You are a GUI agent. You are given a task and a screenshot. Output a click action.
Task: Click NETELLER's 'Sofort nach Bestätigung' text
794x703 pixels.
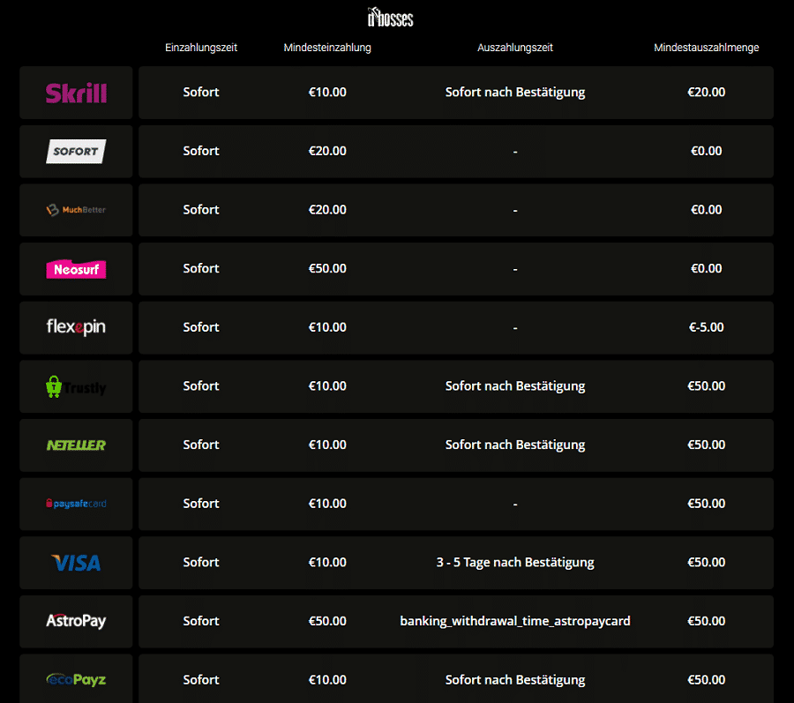(515, 445)
